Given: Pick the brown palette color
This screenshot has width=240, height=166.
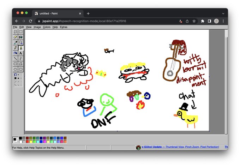Looking at the screenshot, I should point(66,138).
